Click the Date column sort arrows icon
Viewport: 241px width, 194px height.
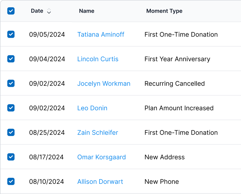pyautogui.click(x=49, y=11)
